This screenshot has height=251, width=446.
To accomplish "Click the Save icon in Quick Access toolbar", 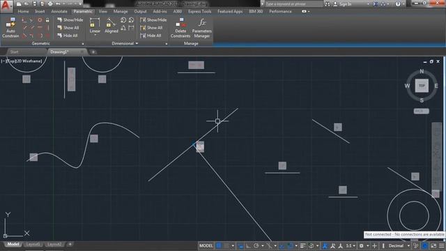I will click(x=34, y=4).
